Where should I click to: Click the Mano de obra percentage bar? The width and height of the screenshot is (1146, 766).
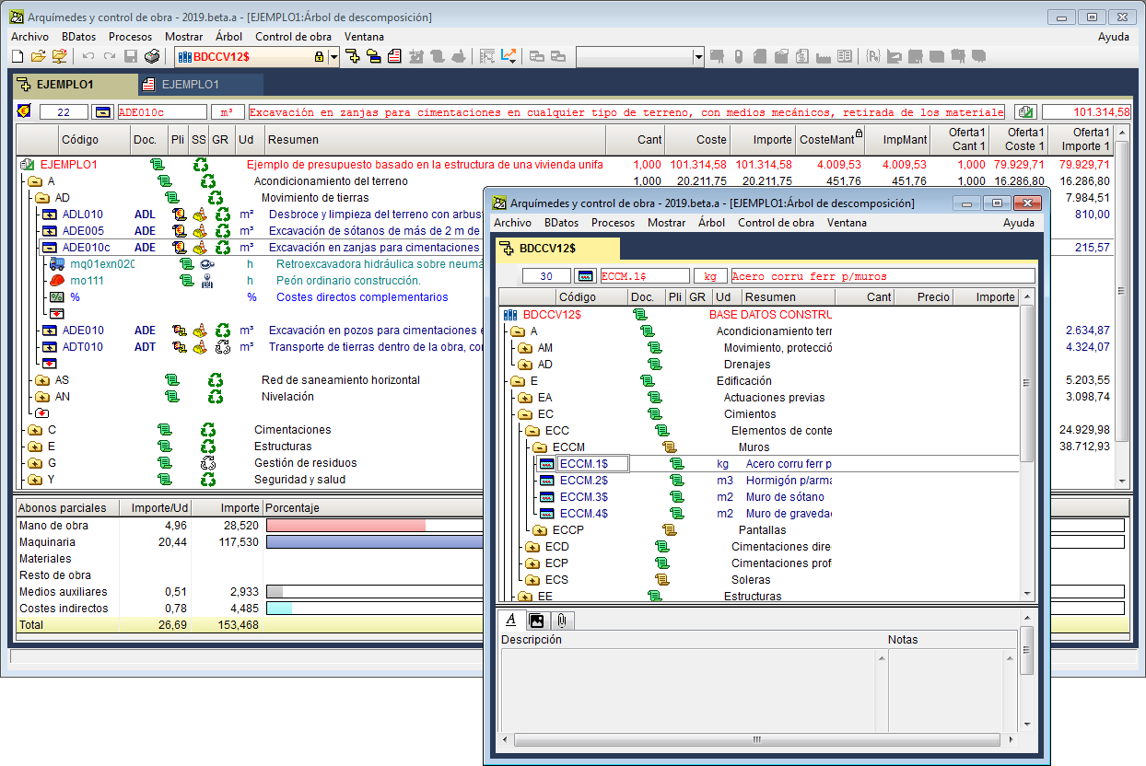pos(345,525)
